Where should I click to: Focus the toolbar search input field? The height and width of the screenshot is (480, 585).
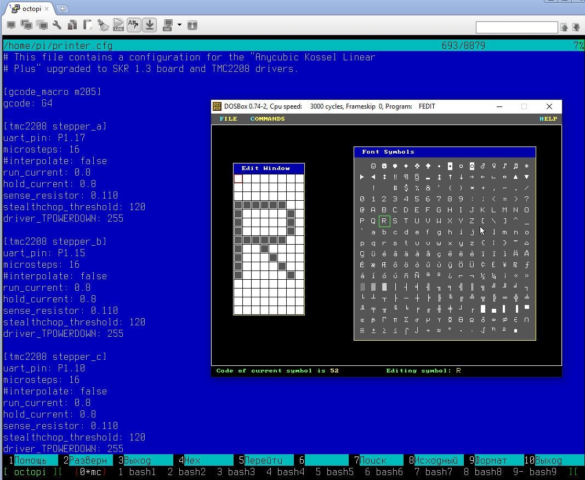pyautogui.click(x=516, y=27)
